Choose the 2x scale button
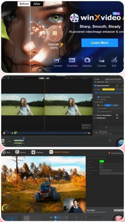Viewport: 125px width, 222px height. click(x=108, y=105)
